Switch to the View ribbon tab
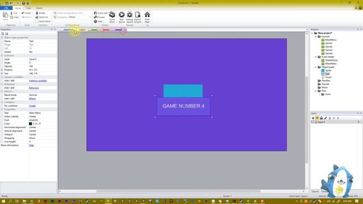The height and width of the screenshot is (204, 363). [x=28, y=8]
